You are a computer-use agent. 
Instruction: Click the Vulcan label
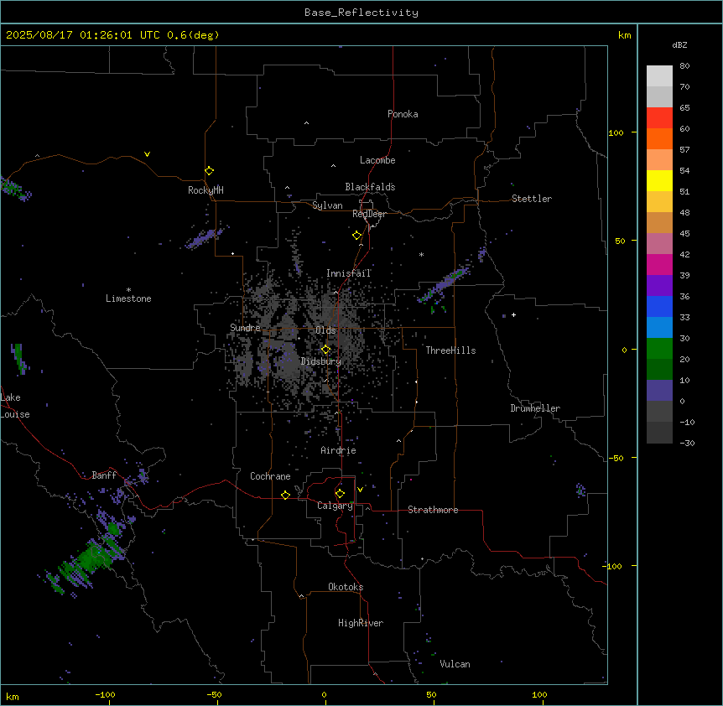coord(455,664)
